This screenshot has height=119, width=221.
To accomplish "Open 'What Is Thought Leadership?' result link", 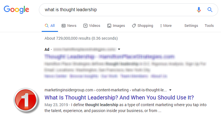I will coord(119,98).
